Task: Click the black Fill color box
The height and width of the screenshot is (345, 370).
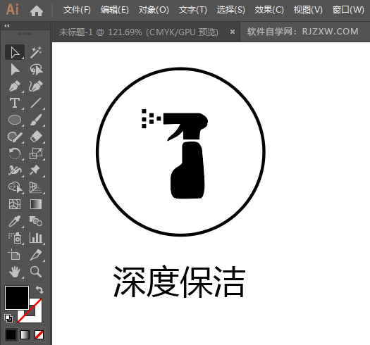Action: point(17,298)
